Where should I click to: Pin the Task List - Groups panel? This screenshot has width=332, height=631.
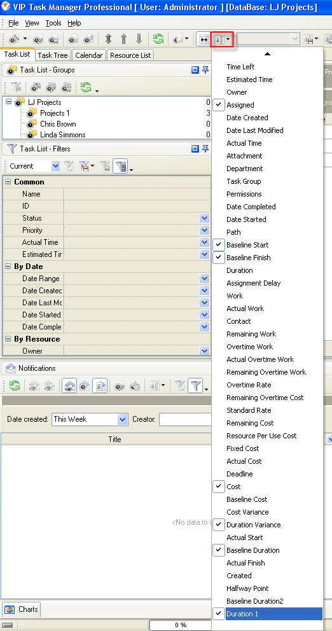click(x=205, y=70)
